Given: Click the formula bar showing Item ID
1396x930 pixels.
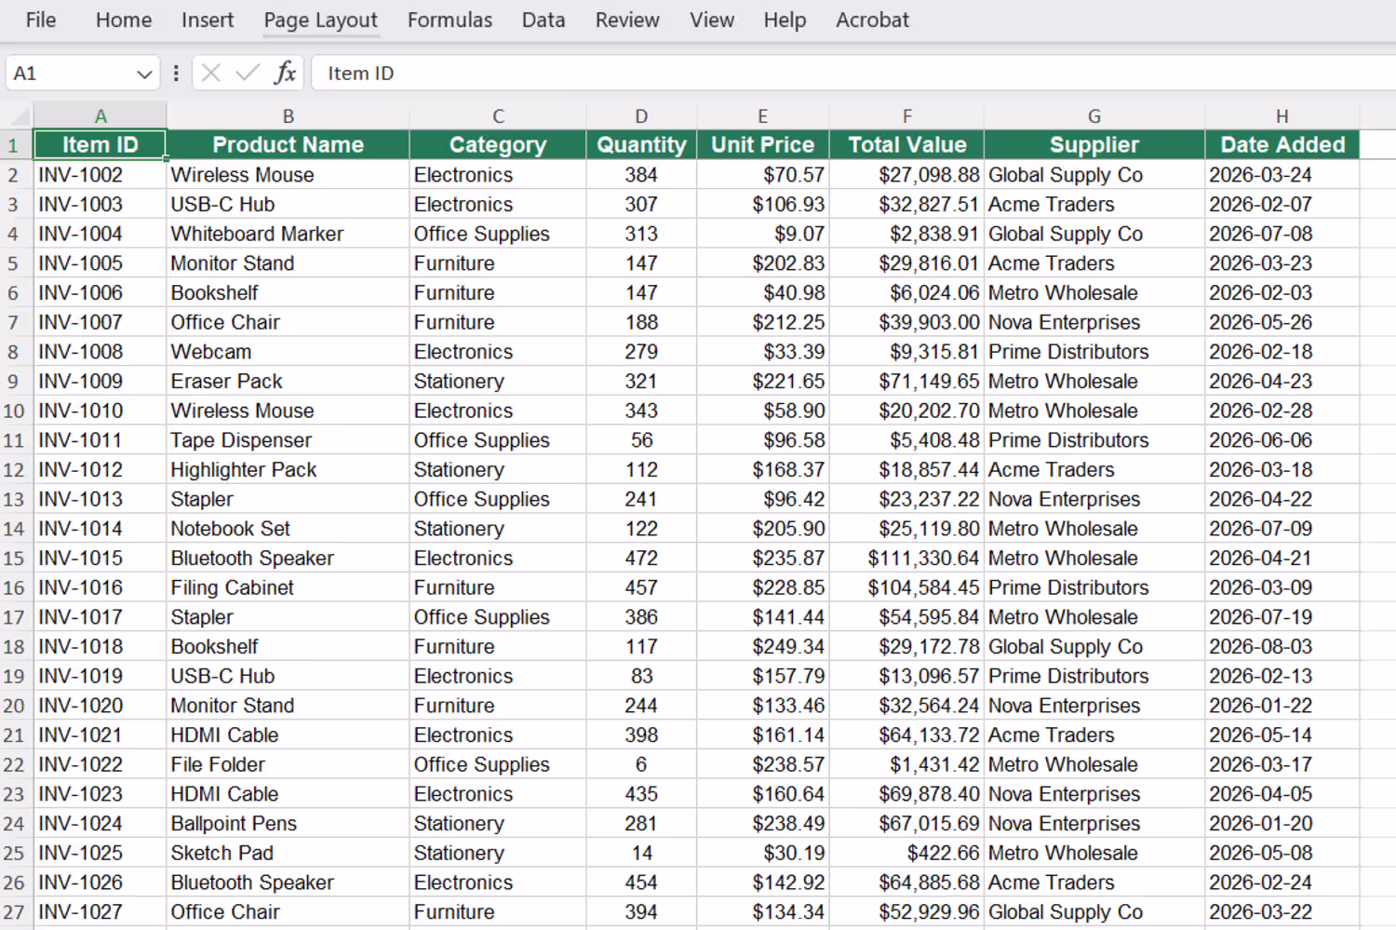Looking at the screenshot, I should pyautogui.click(x=852, y=74).
